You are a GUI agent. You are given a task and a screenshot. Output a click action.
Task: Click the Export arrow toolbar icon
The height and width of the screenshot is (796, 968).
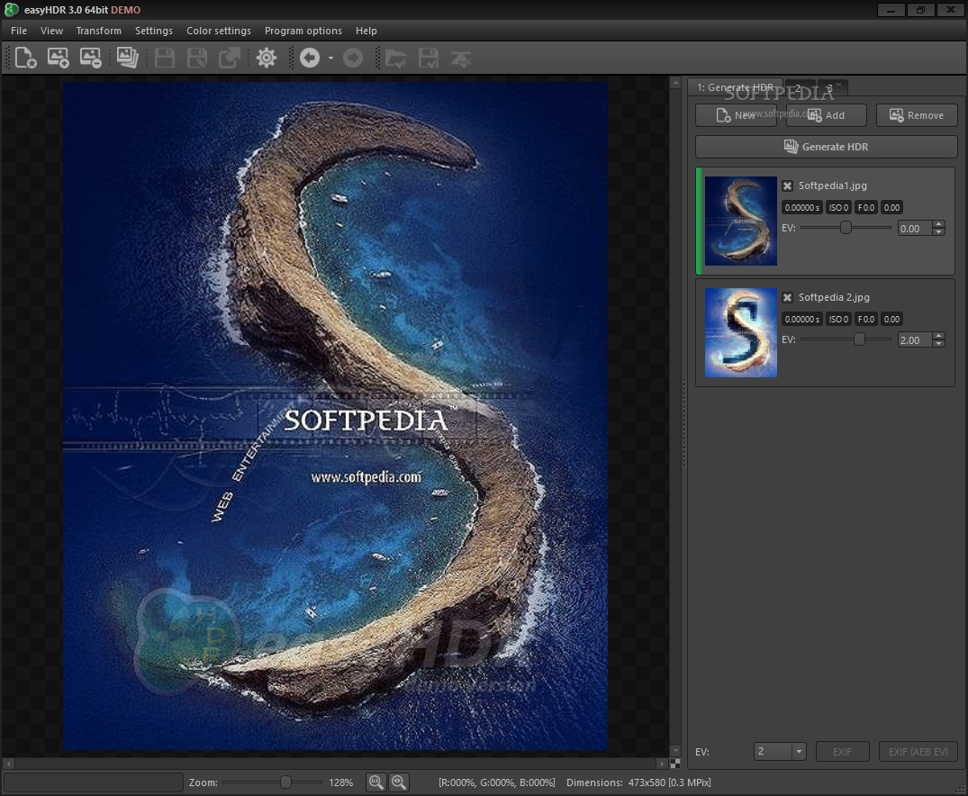coord(230,58)
